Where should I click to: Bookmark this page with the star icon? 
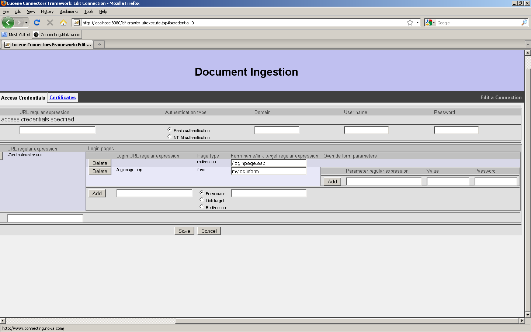coord(410,23)
